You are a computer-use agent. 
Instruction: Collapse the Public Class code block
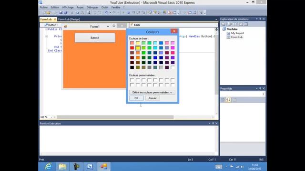(47, 29)
